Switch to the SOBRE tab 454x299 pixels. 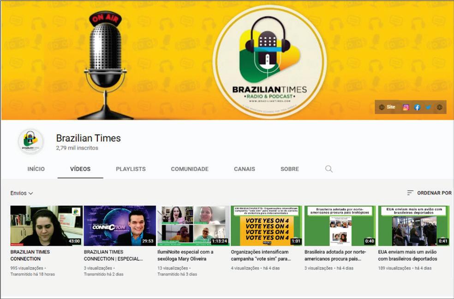[x=290, y=169]
